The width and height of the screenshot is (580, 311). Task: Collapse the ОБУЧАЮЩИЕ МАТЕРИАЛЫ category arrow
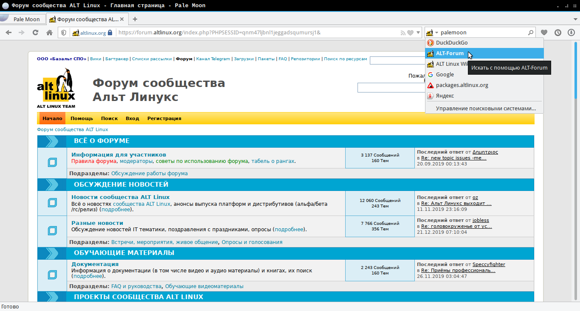click(52, 253)
